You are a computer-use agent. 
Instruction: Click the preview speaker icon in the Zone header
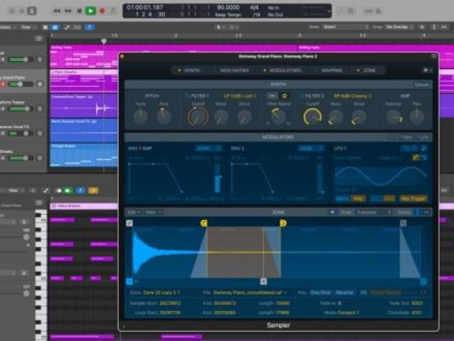click(x=333, y=212)
